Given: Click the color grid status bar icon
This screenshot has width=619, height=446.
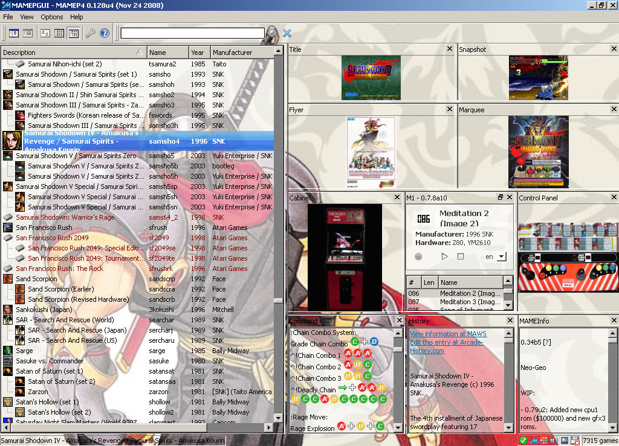Looking at the screenshot, I should (x=544, y=441).
